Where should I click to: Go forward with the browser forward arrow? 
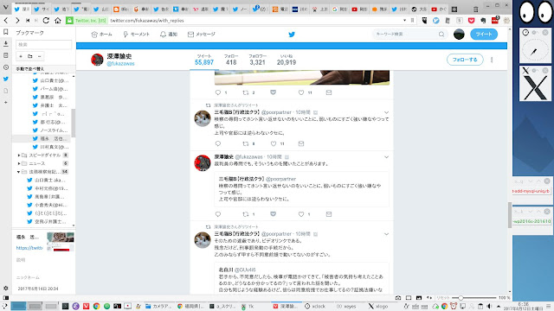click(17, 21)
